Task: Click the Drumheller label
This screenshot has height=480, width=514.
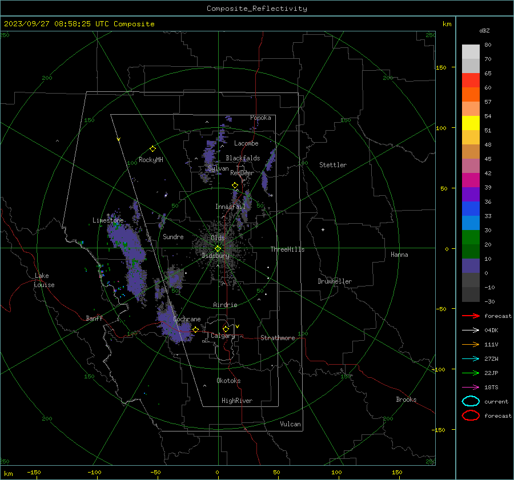Action: (x=335, y=281)
